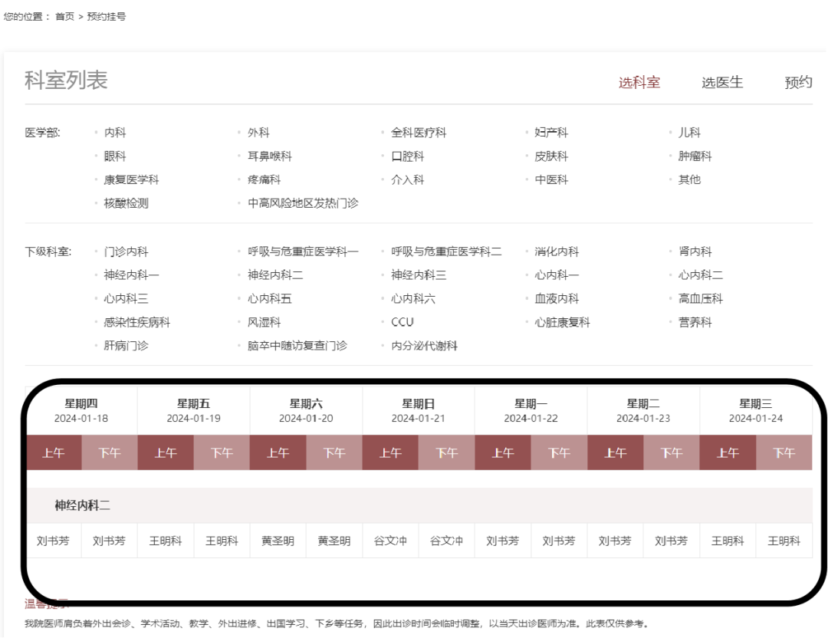Screen dimensions: 828x638
Task: Select the 外科 department
Action: [x=257, y=132]
